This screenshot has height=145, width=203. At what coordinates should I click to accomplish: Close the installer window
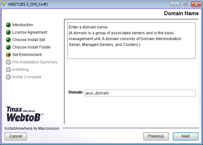coord(196,5)
